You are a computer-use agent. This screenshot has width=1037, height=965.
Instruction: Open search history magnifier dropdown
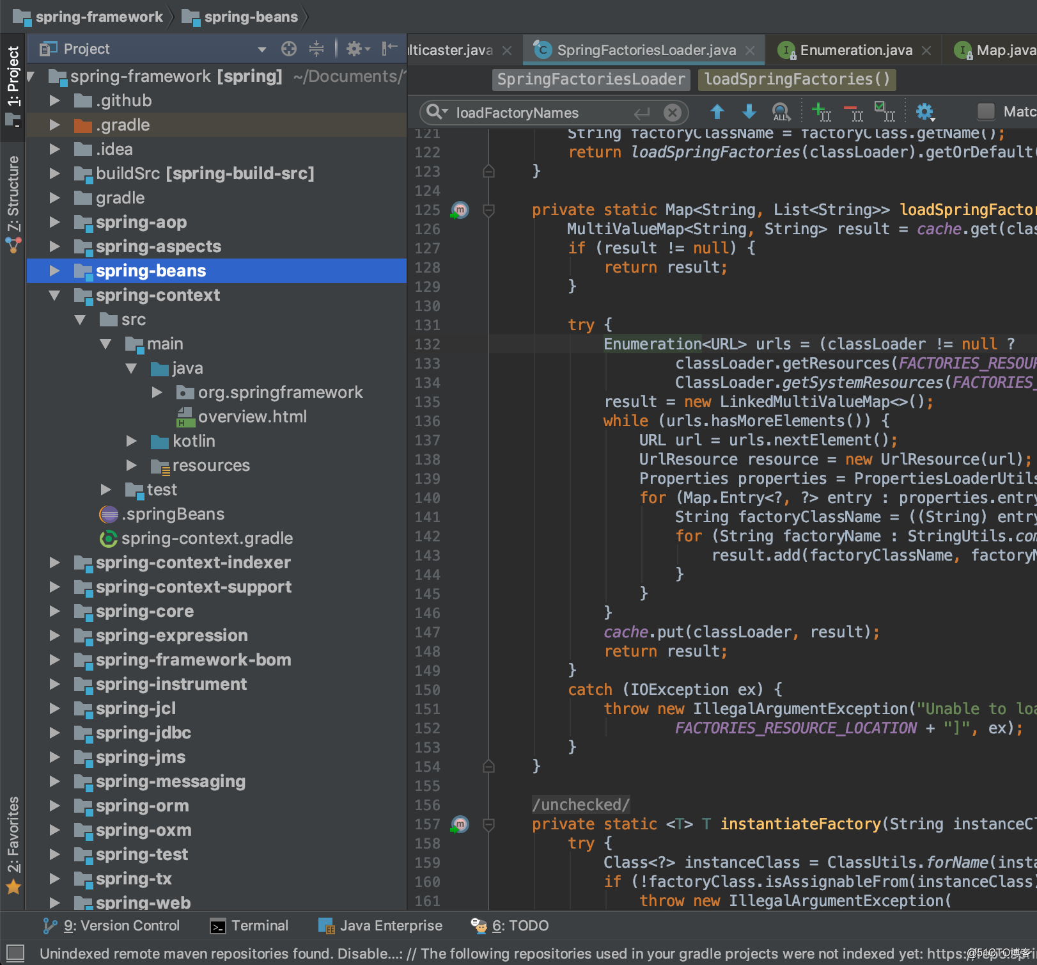[x=437, y=112]
